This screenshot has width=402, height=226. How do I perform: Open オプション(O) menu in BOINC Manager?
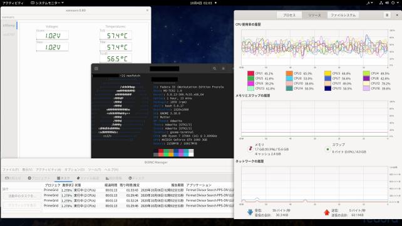[75, 170]
